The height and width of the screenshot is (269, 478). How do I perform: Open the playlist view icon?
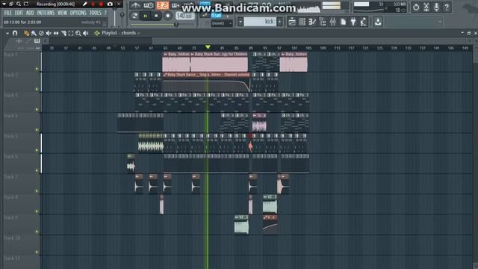pos(292,22)
